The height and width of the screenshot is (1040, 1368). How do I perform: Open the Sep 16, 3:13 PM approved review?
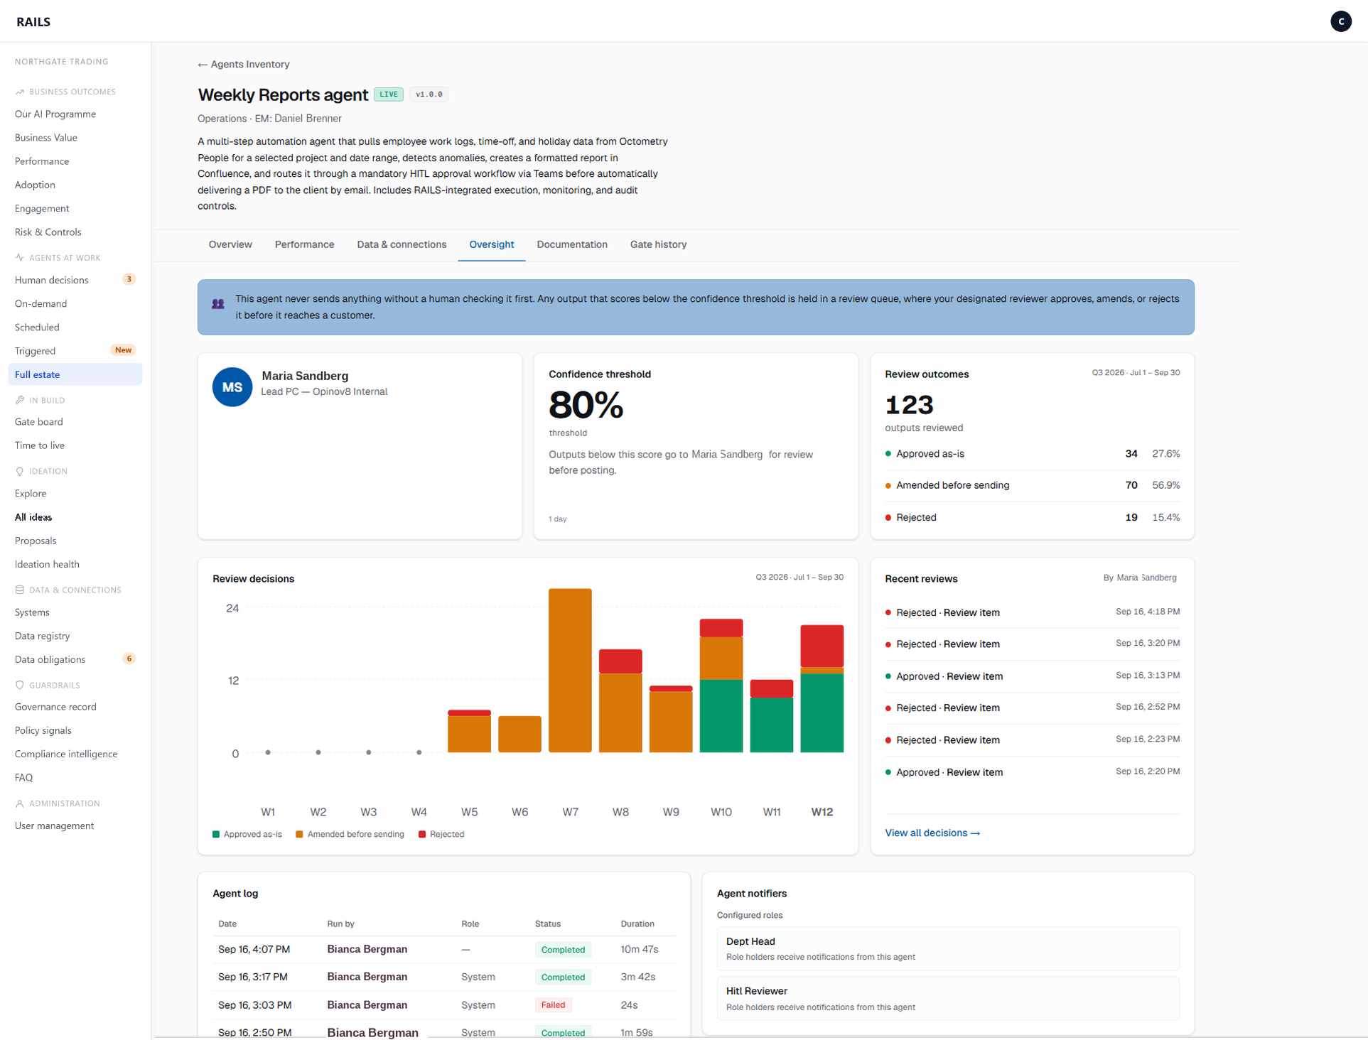(x=1032, y=676)
